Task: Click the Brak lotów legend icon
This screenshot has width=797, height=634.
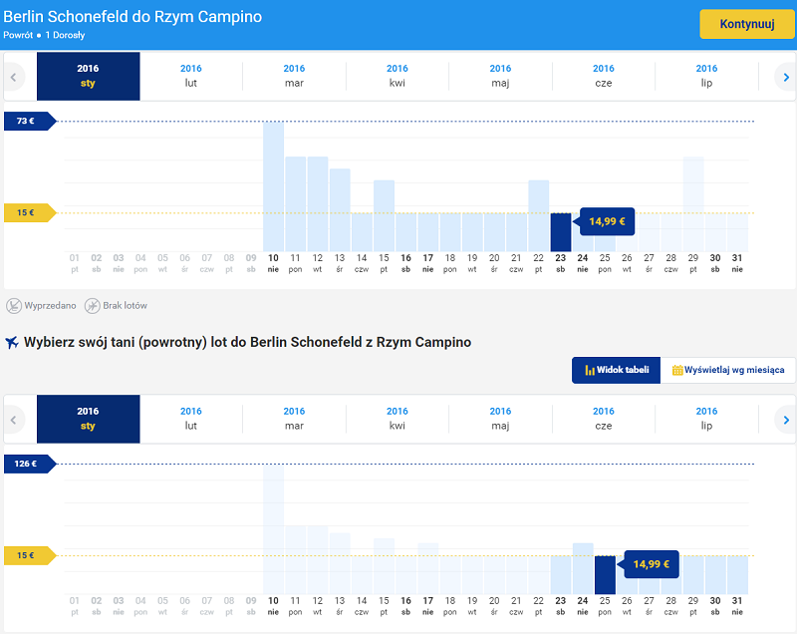Action: click(x=92, y=306)
